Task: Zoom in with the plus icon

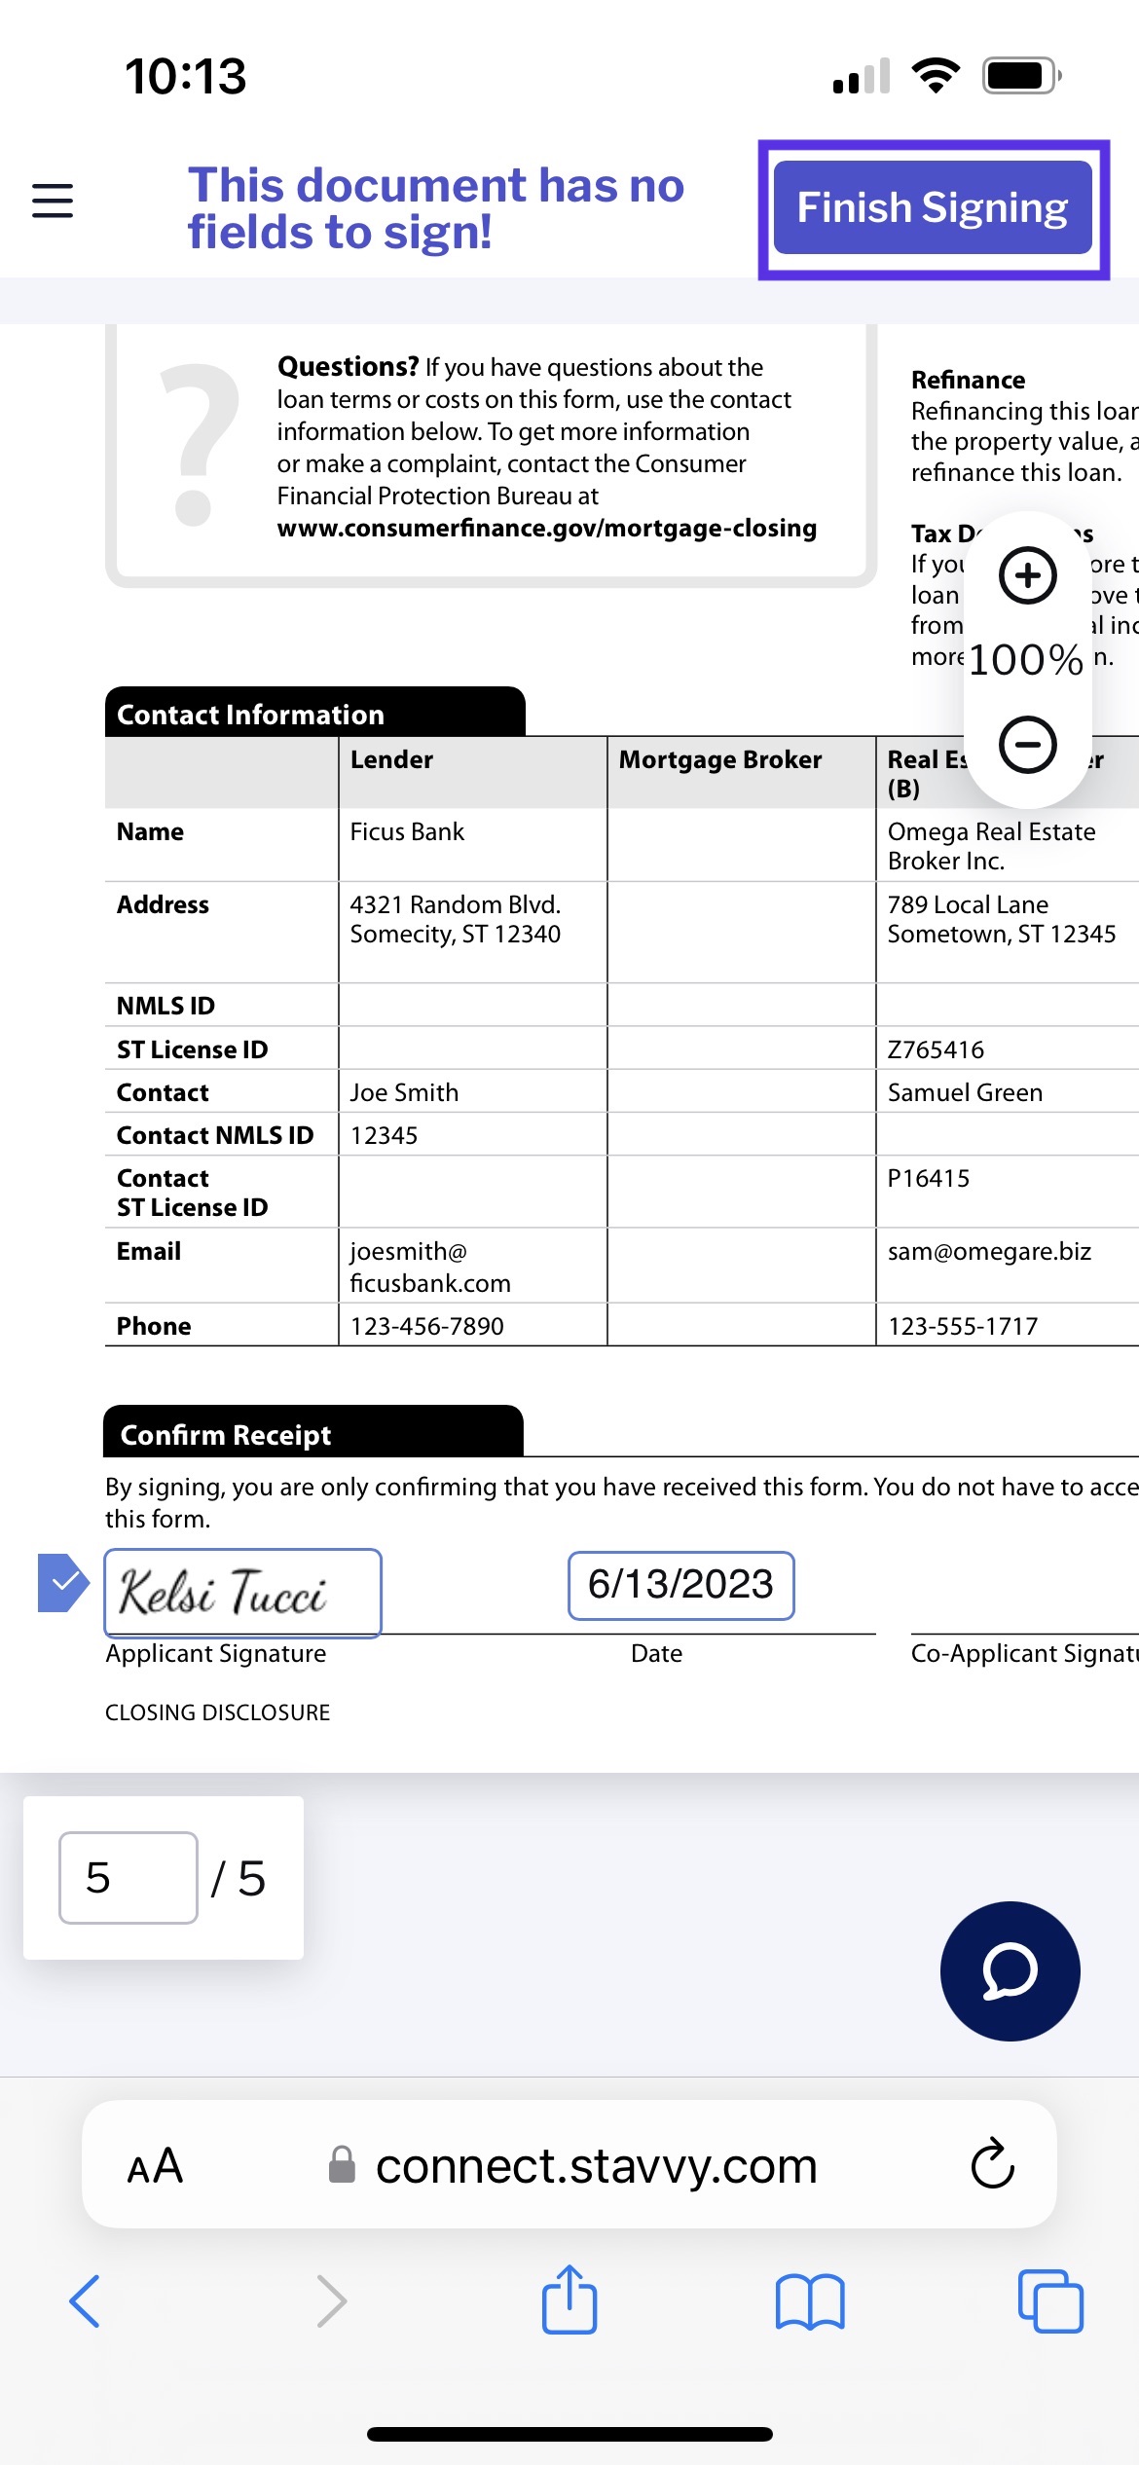Action: (1028, 575)
